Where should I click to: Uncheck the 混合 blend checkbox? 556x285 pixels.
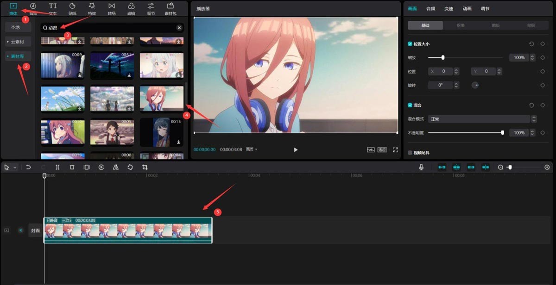tap(410, 105)
